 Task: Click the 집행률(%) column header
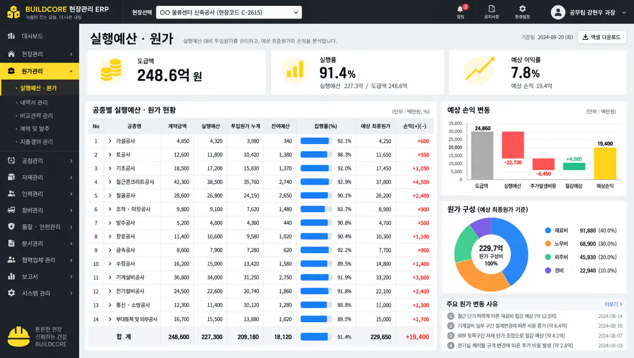pos(325,127)
